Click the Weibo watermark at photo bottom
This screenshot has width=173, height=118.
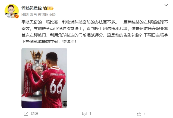[62, 107]
